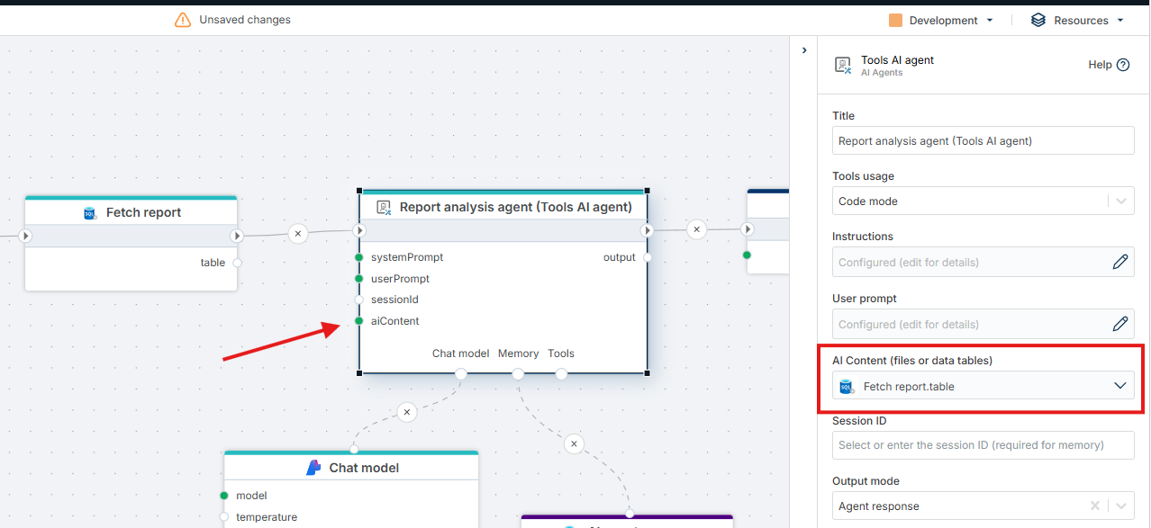Click the green data port on rightmost node
The height and width of the screenshot is (528, 1151).
tap(748, 255)
